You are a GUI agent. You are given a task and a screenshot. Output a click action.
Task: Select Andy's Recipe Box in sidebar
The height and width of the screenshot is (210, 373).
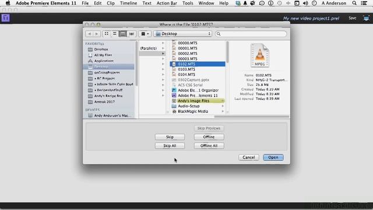(108, 96)
